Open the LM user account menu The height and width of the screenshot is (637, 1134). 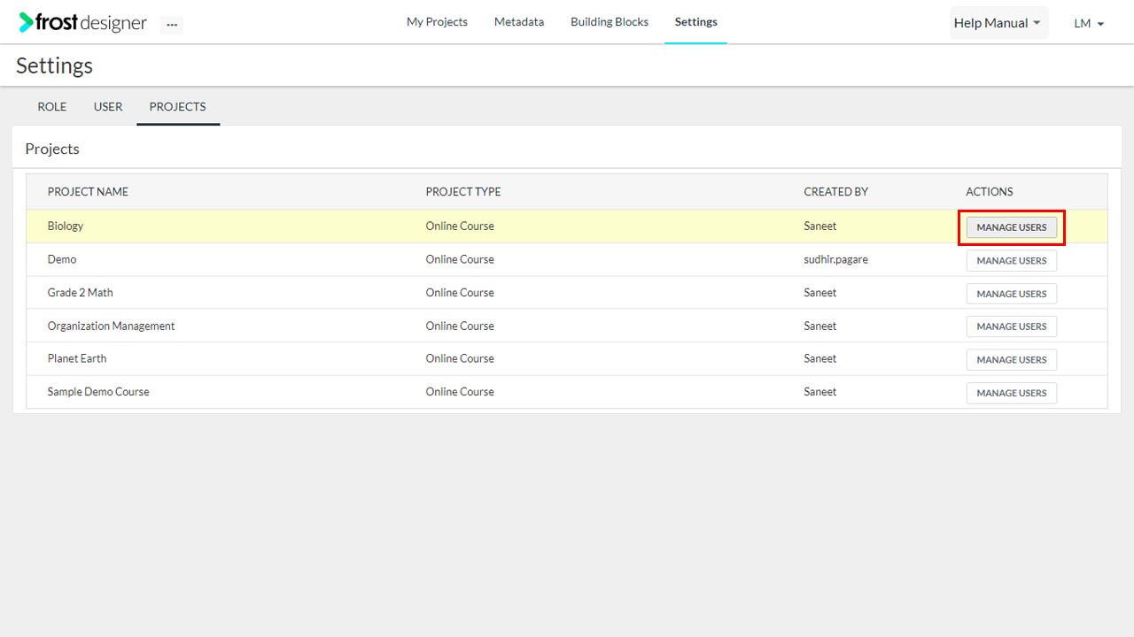tap(1089, 24)
